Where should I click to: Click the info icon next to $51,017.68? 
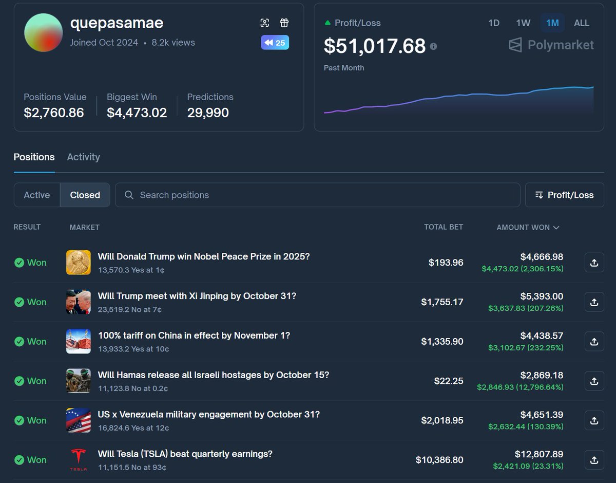(433, 46)
